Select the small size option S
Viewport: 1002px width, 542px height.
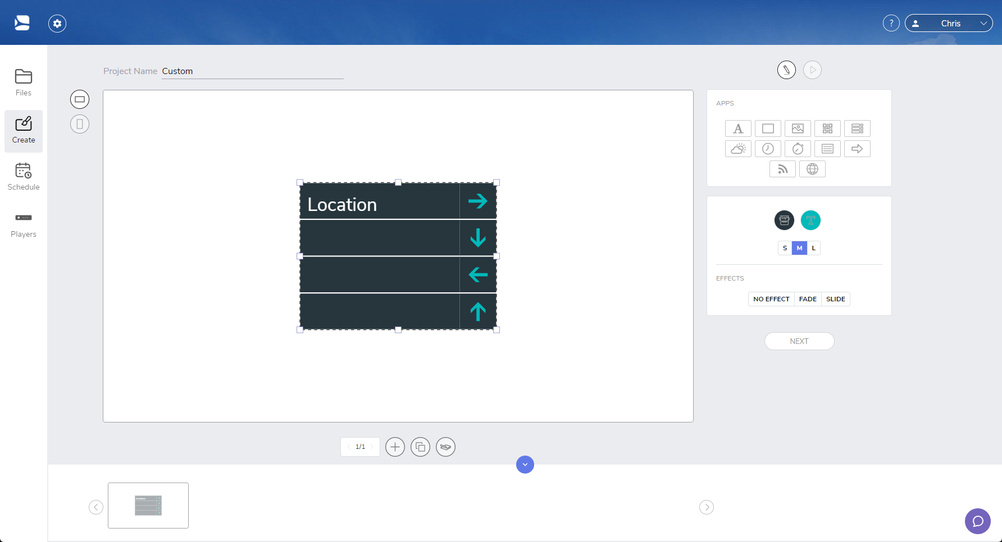point(785,247)
